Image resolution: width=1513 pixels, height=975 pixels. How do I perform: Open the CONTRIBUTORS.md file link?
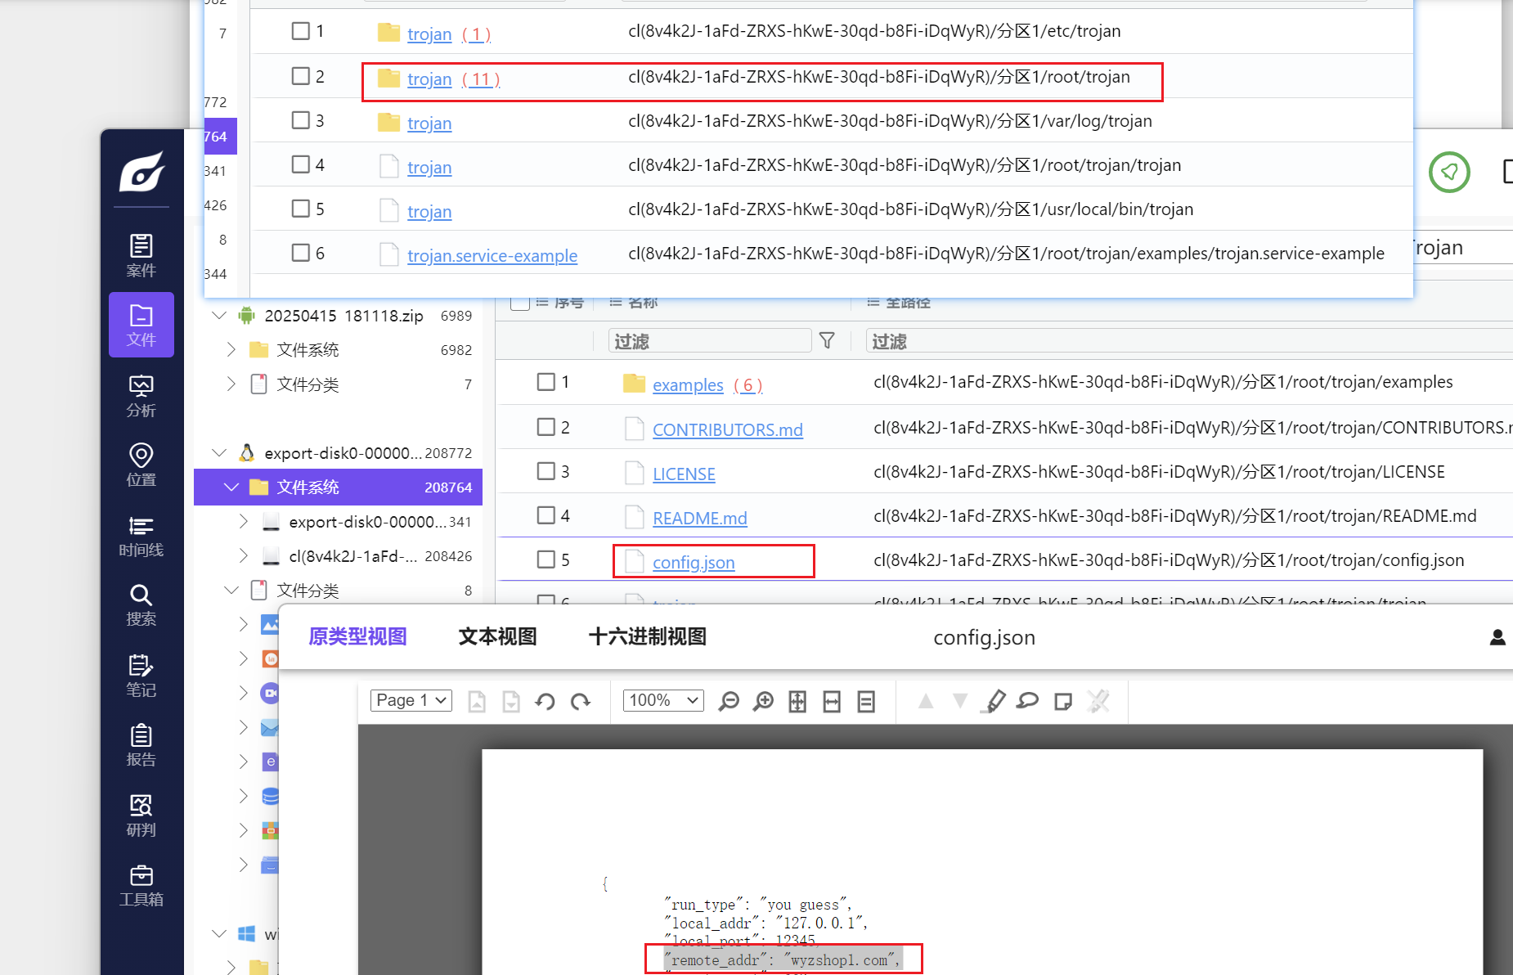point(727,429)
